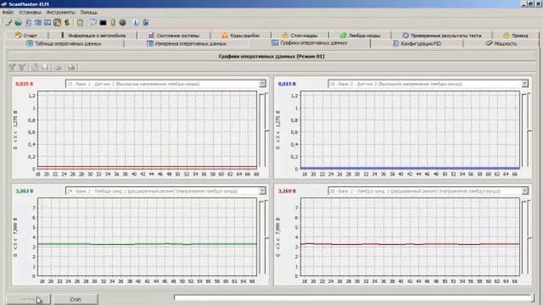The width and height of the screenshot is (543, 305).
Task: Click the speech bubble toolbar icon
Action: click(x=93, y=23)
